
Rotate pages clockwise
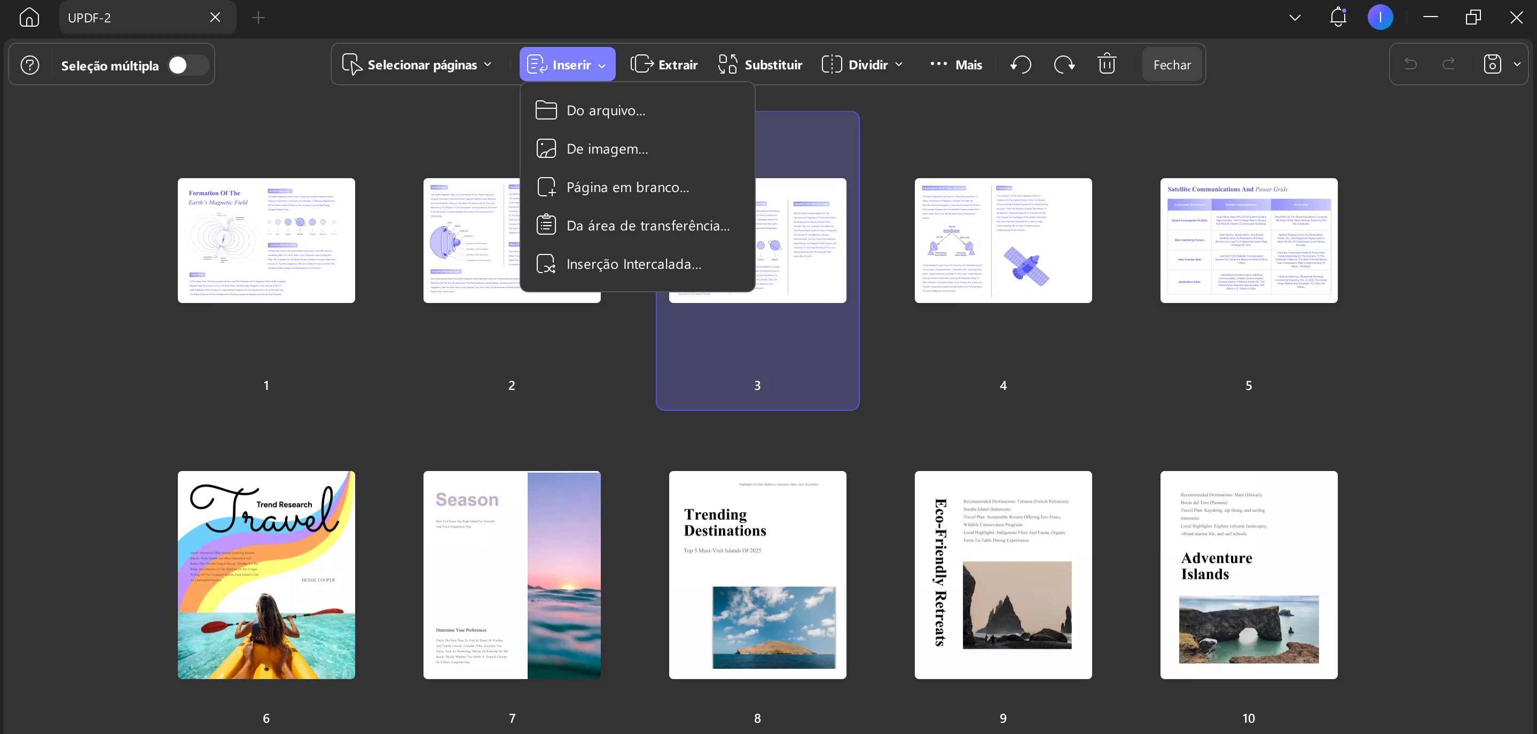point(1064,65)
